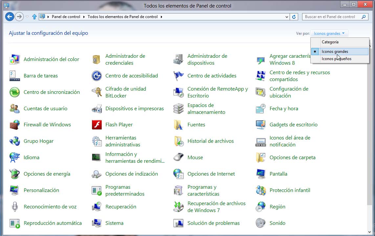
Task: Click the Región globe icon
Action: coord(260,207)
